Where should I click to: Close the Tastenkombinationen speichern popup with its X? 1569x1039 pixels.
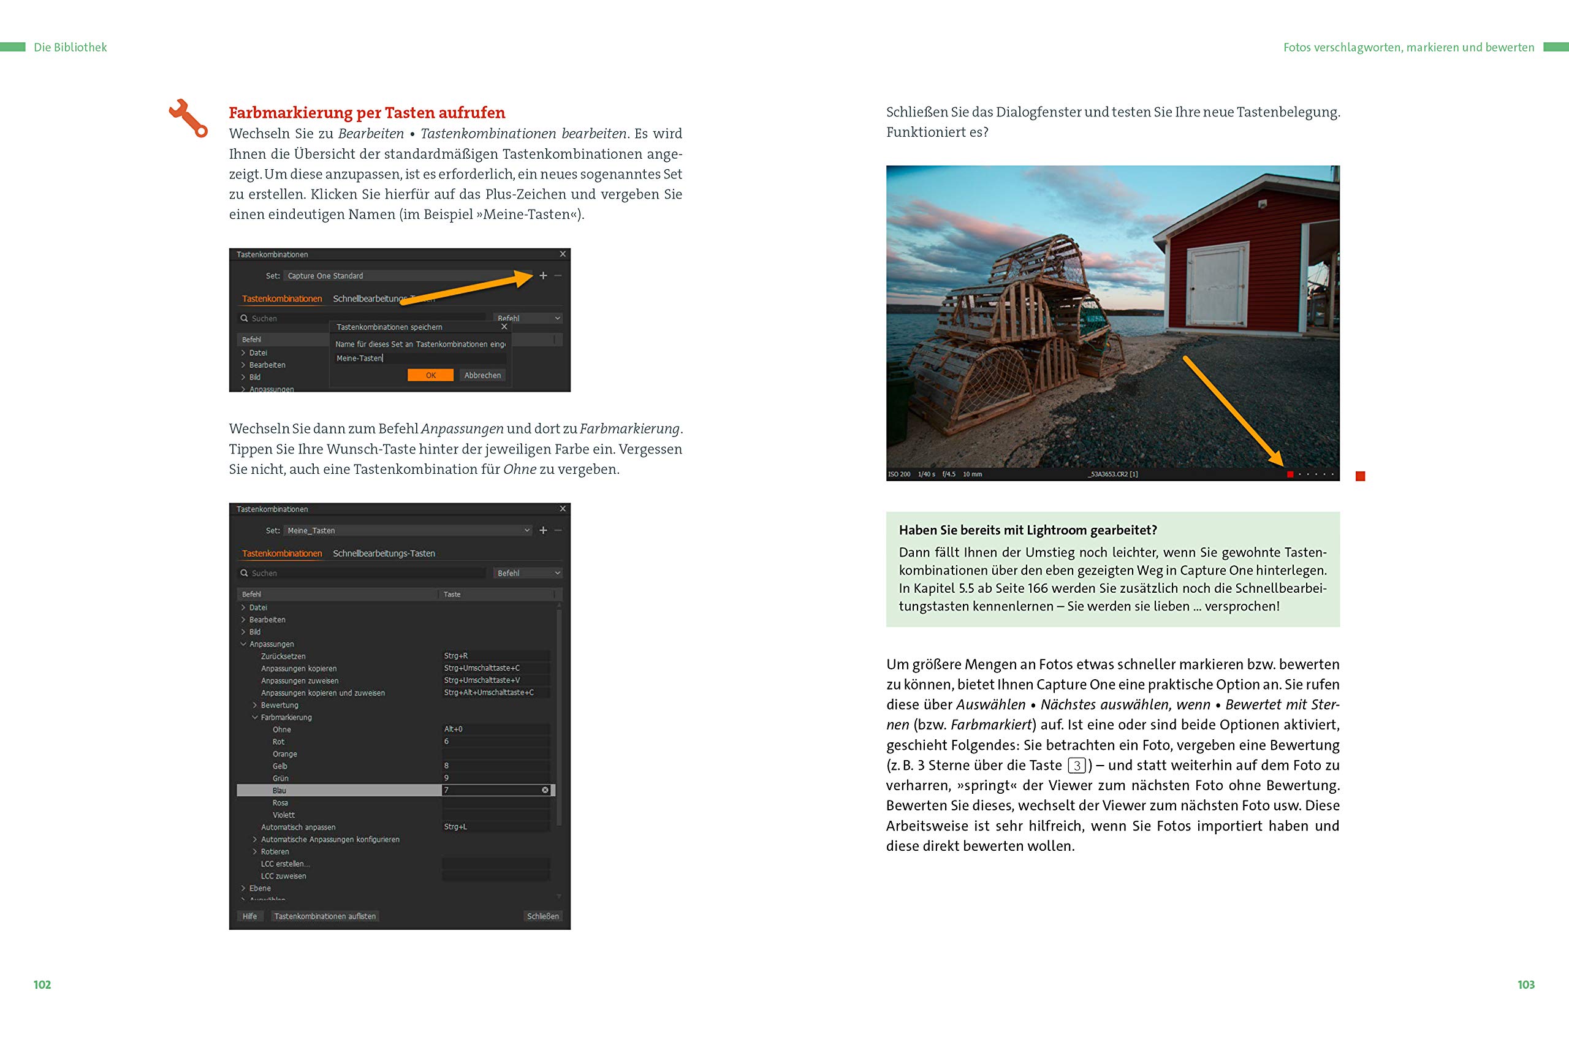click(x=504, y=327)
